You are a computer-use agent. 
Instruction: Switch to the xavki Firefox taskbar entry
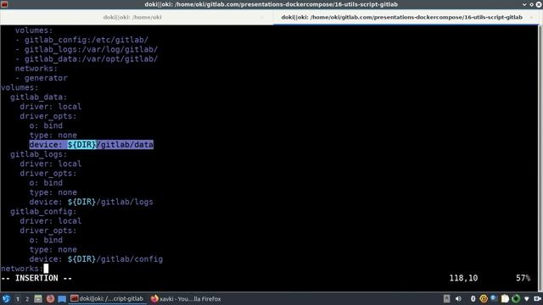[186, 299]
